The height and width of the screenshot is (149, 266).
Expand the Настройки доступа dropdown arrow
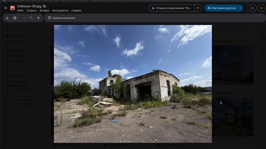(x=240, y=8)
